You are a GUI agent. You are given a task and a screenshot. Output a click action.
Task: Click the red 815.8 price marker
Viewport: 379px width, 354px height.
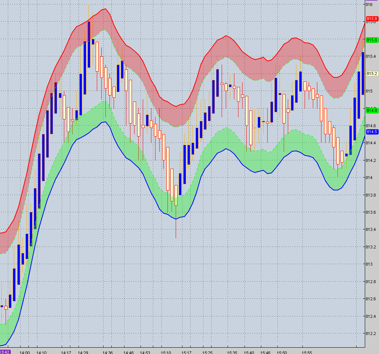click(372, 19)
